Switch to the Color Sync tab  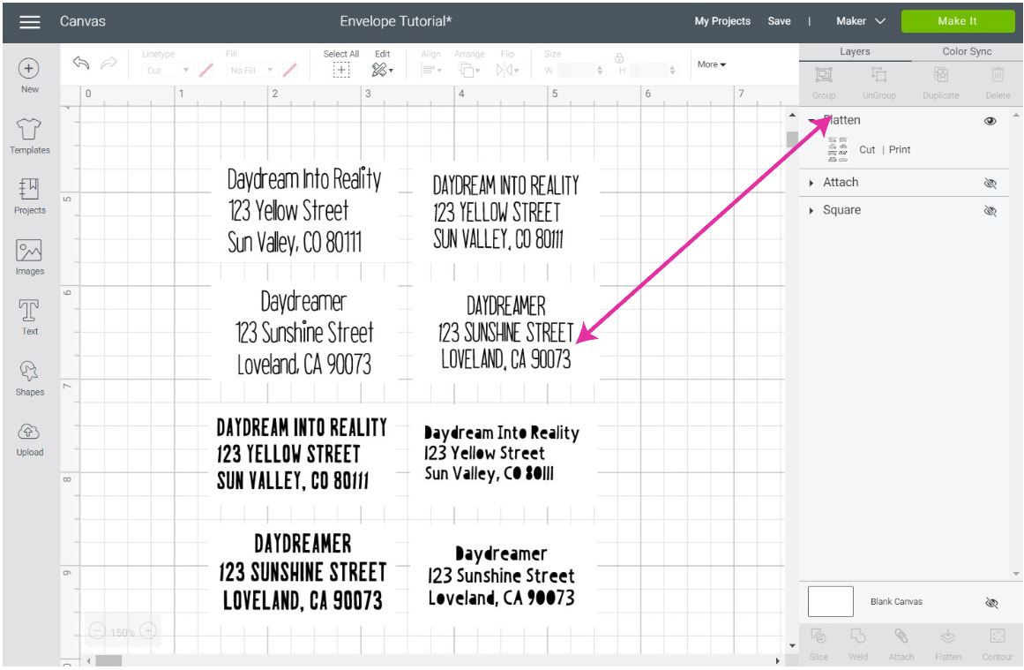[x=968, y=52]
